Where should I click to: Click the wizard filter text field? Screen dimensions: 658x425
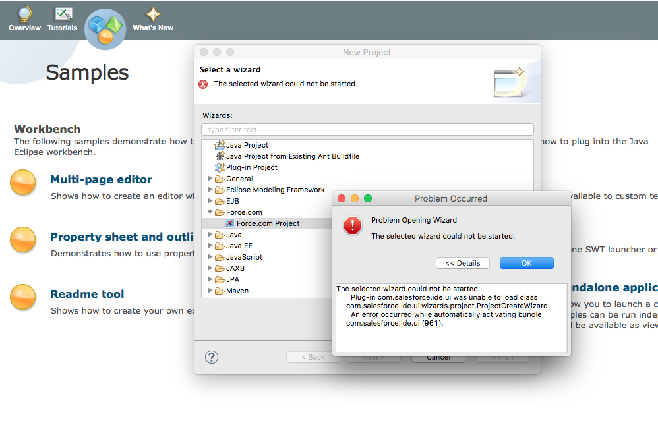[368, 130]
